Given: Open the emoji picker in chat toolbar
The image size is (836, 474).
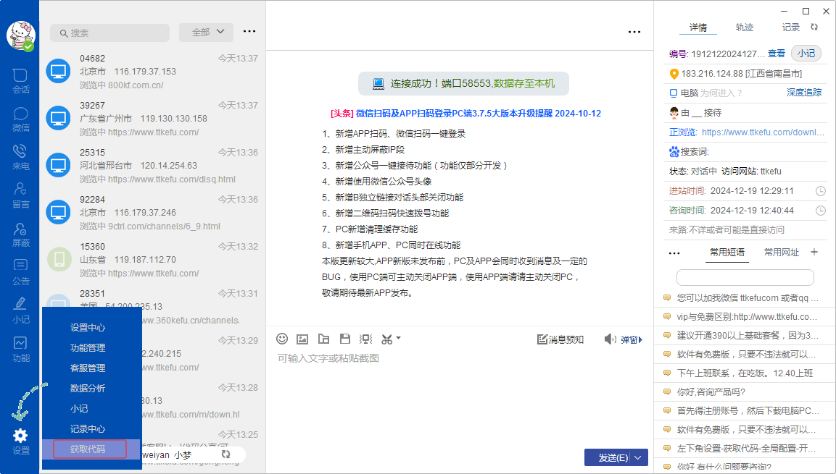Looking at the screenshot, I should [282, 339].
